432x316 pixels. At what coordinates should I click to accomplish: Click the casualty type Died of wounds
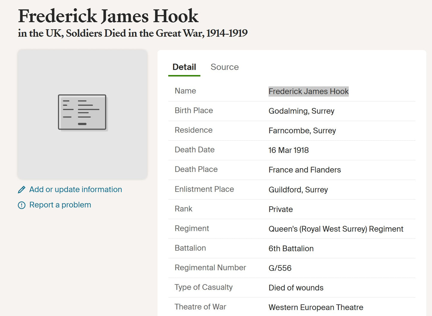click(x=296, y=288)
